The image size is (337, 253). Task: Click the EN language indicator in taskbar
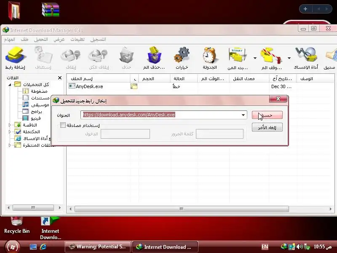[x=265, y=247]
